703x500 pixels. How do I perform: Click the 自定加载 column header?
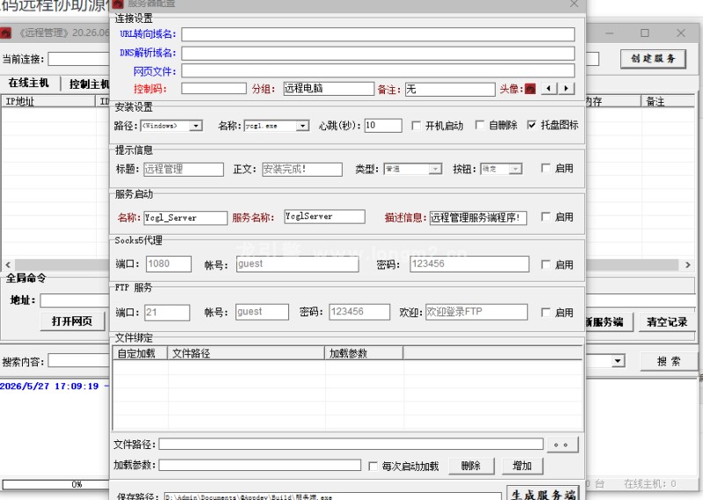pos(140,353)
